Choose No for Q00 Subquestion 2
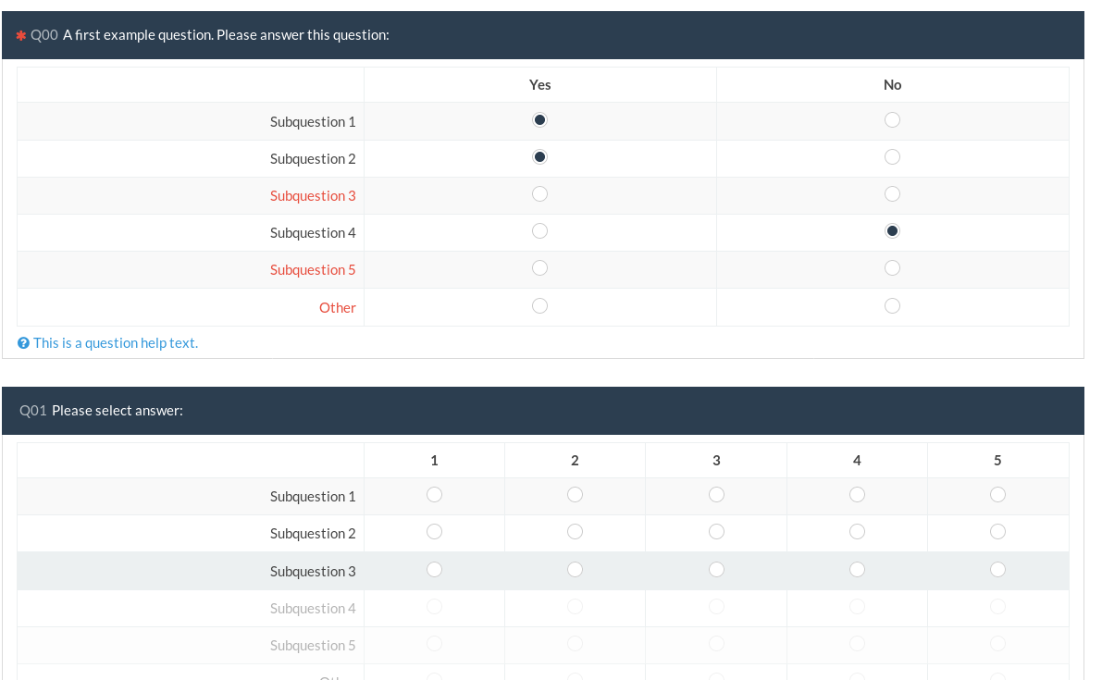This screenshot has height=680, width=1102. pos(892,157)
